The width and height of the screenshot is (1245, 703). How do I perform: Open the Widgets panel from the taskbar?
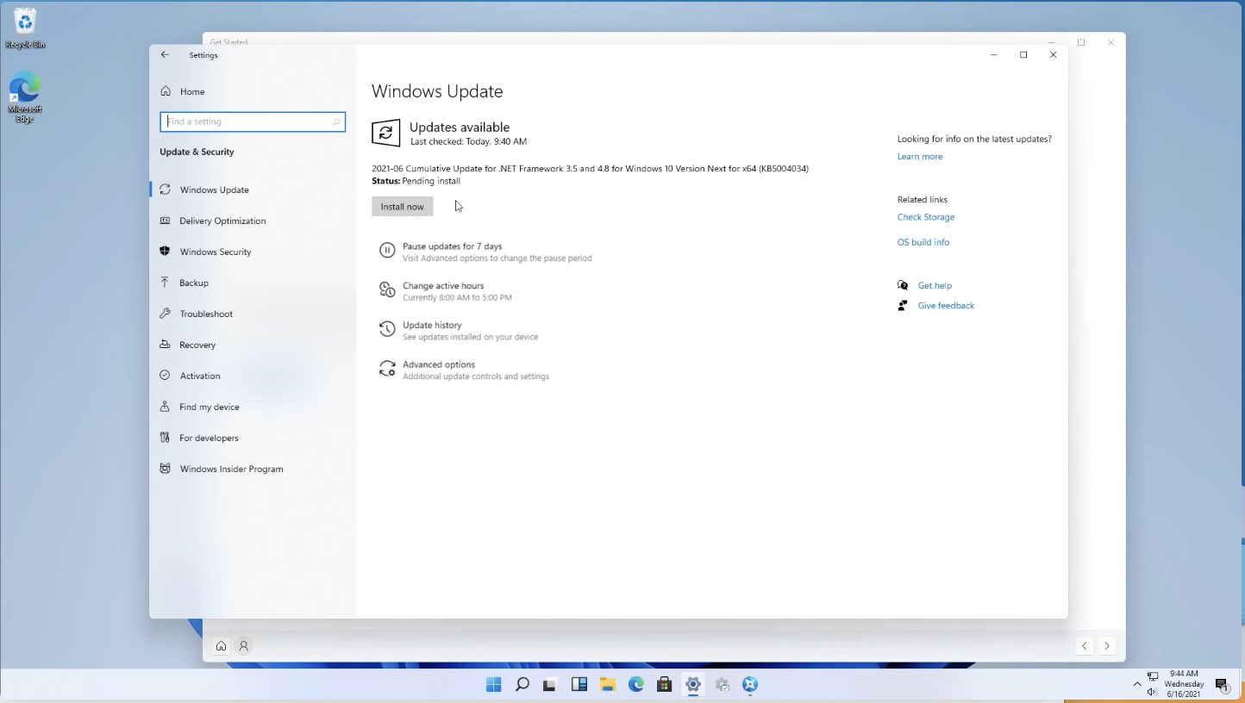coord(579,685)
